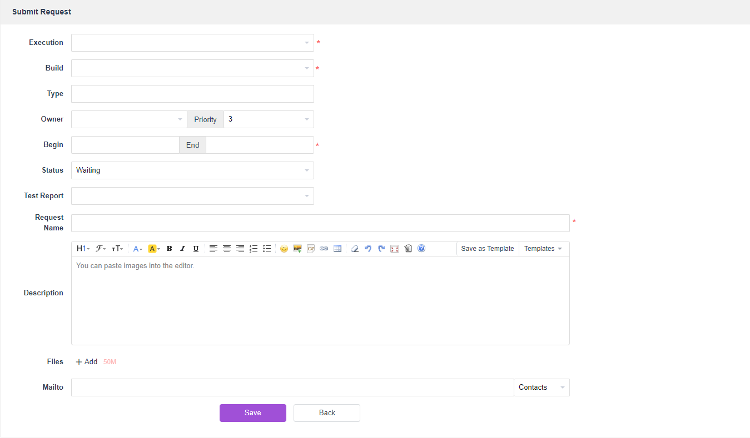Image resolution: width=750 pixels, height=438 pixels.
Task: Open the Status dropdown set to Waiting
Action: (192, 170)
